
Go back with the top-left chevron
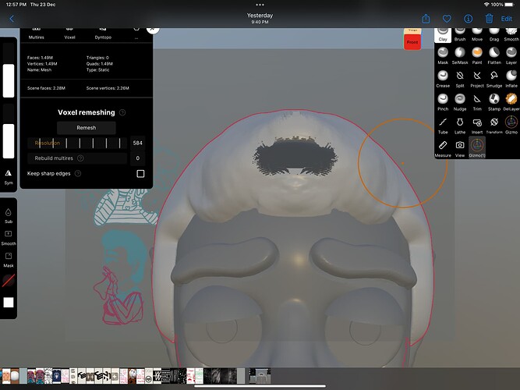tap(12, 19)
